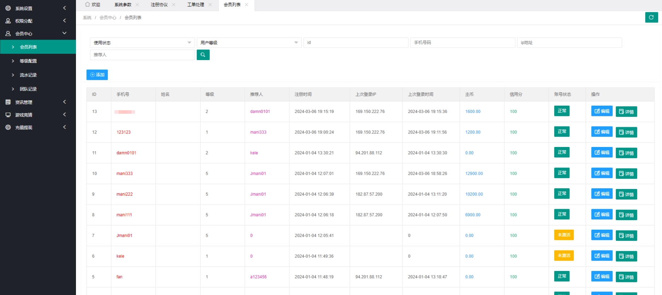Switch to the 欢迎 home tab
This screenshot has width=662, height=295.
(93, 5)
